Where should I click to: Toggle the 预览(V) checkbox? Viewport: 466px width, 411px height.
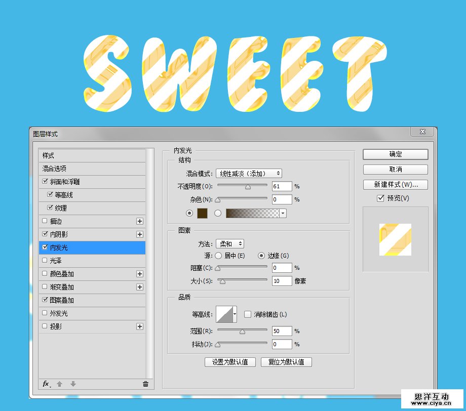click(380, 198)
